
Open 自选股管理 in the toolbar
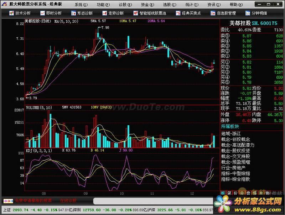click(x=223, y=13)
